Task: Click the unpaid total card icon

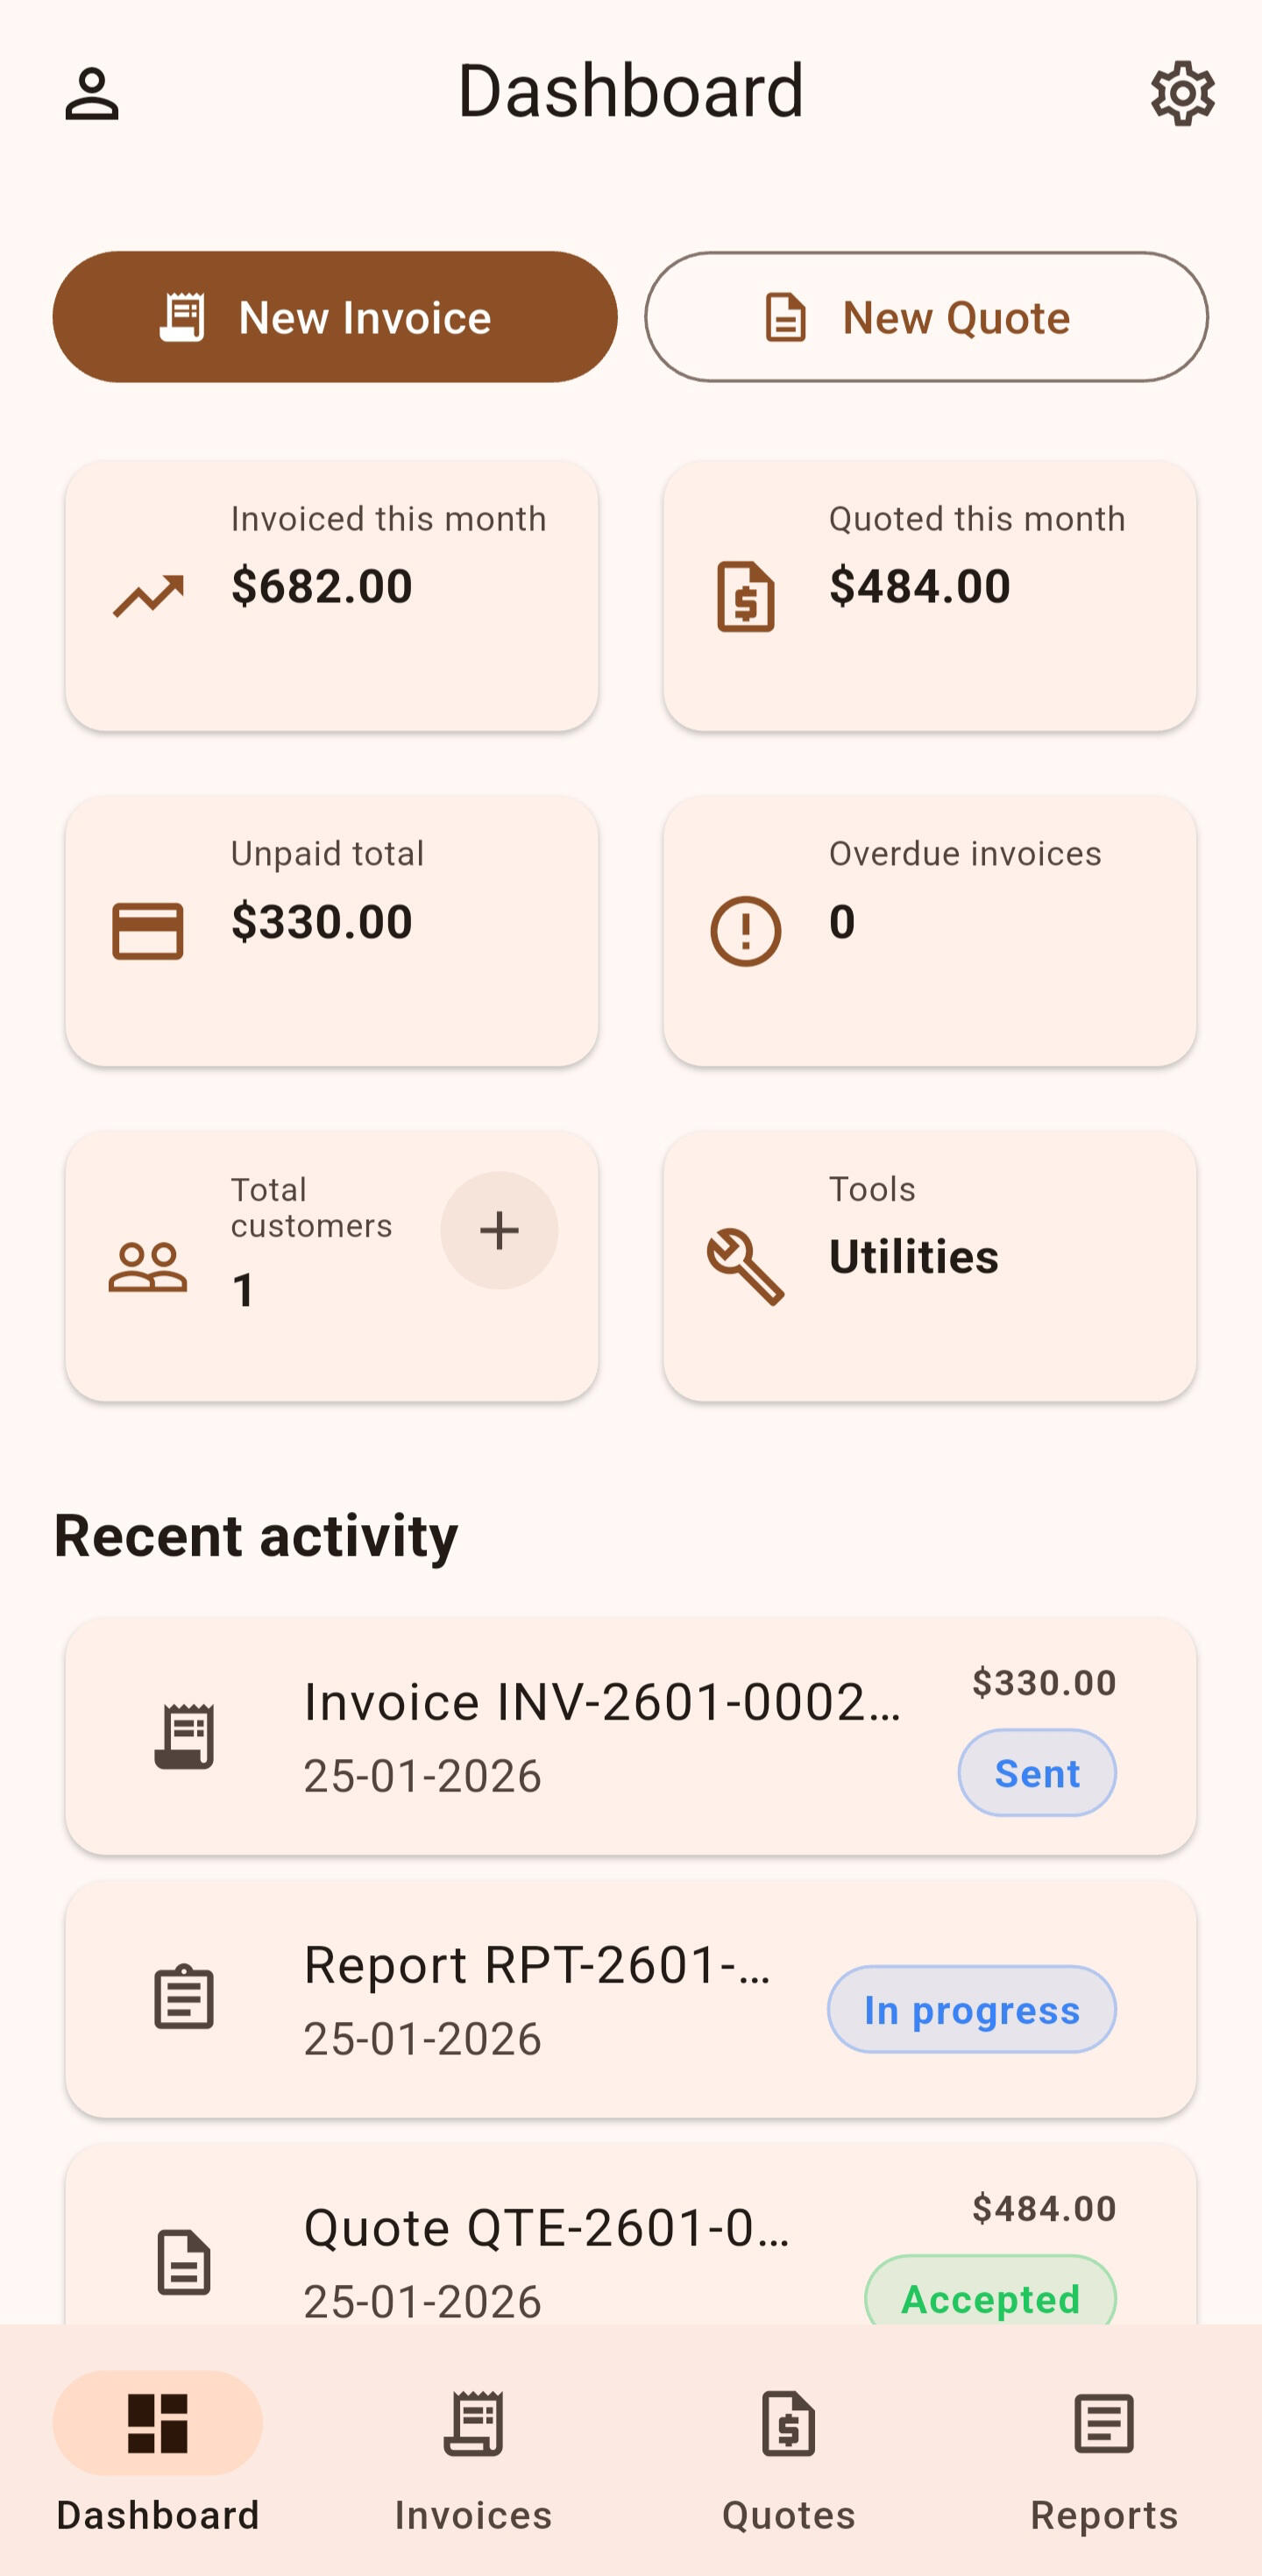Action: click(148, 931)
